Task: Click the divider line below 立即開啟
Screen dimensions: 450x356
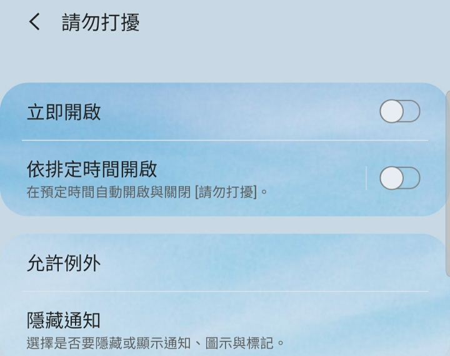Action: (x=225, y=141)
